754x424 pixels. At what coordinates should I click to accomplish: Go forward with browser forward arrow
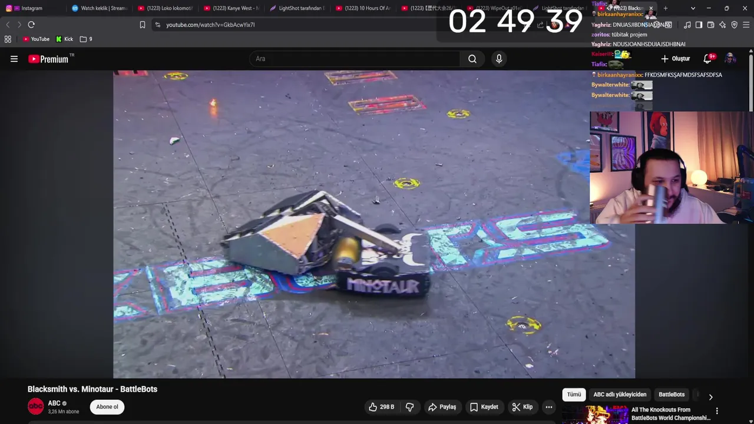(x=19, y=25)
